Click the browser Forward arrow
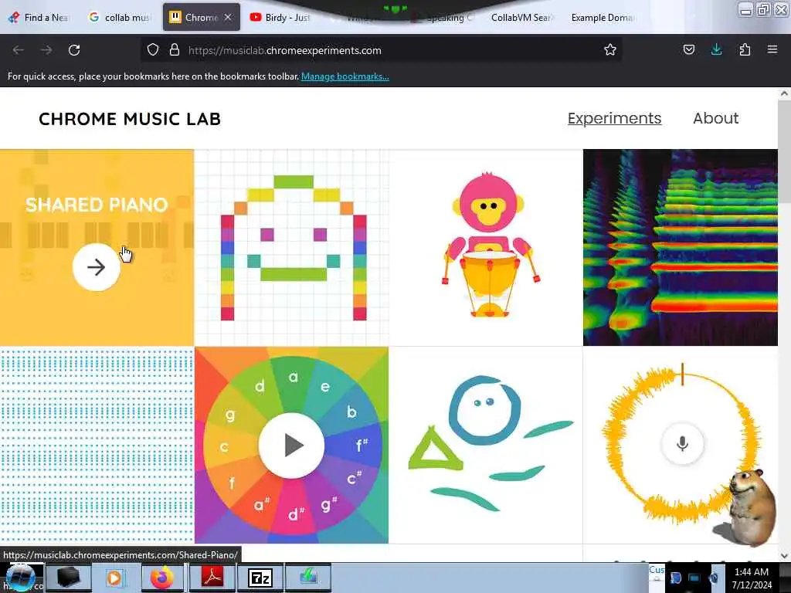 46,50
